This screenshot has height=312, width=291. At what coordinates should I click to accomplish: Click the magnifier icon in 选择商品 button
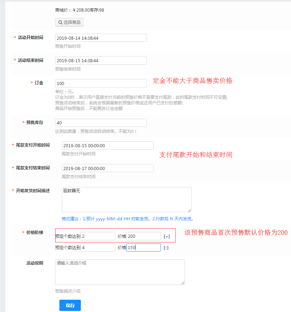click(x=60, y=22)
